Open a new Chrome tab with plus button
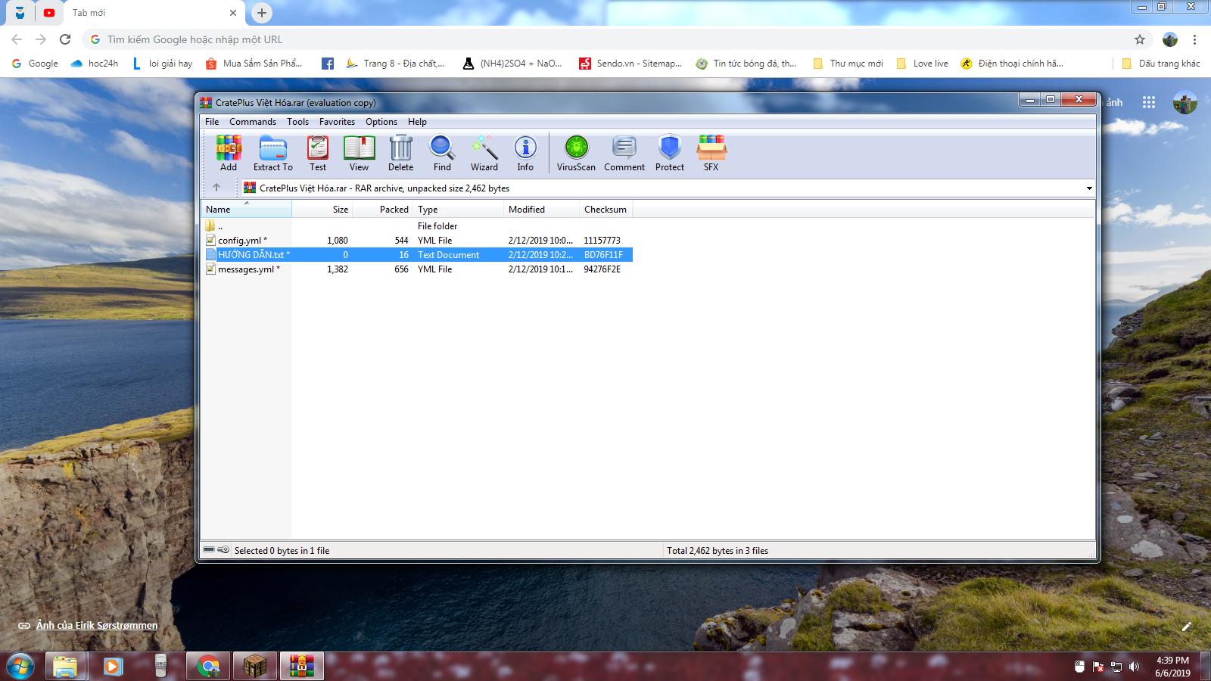 [x=261, y=13]
